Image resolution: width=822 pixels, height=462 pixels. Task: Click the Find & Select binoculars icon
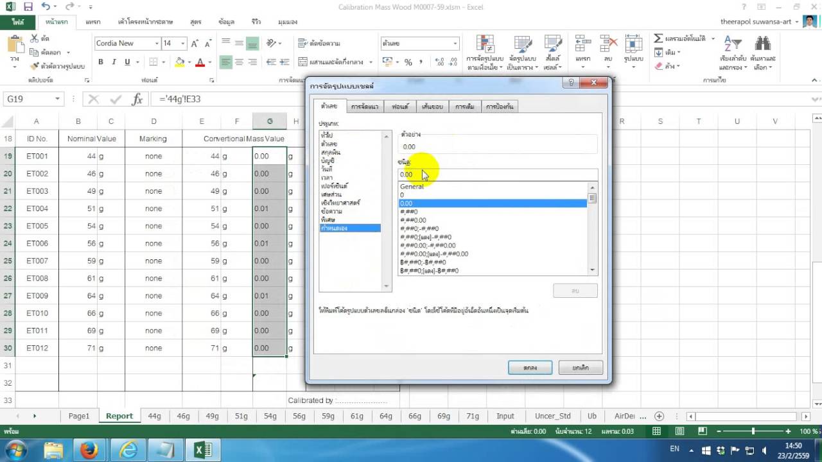click(x=763, y=44)
